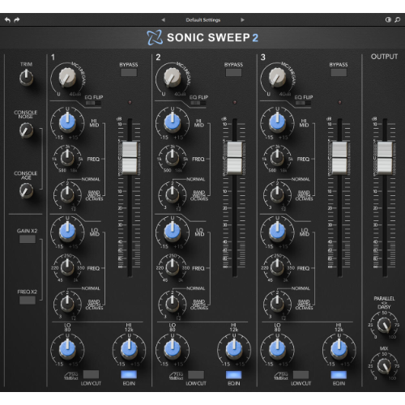The width and height of the screenshot is (405, 405).
Task: Click channel 2 HI 12k shelf knob
Action: [x=234, y=349]
